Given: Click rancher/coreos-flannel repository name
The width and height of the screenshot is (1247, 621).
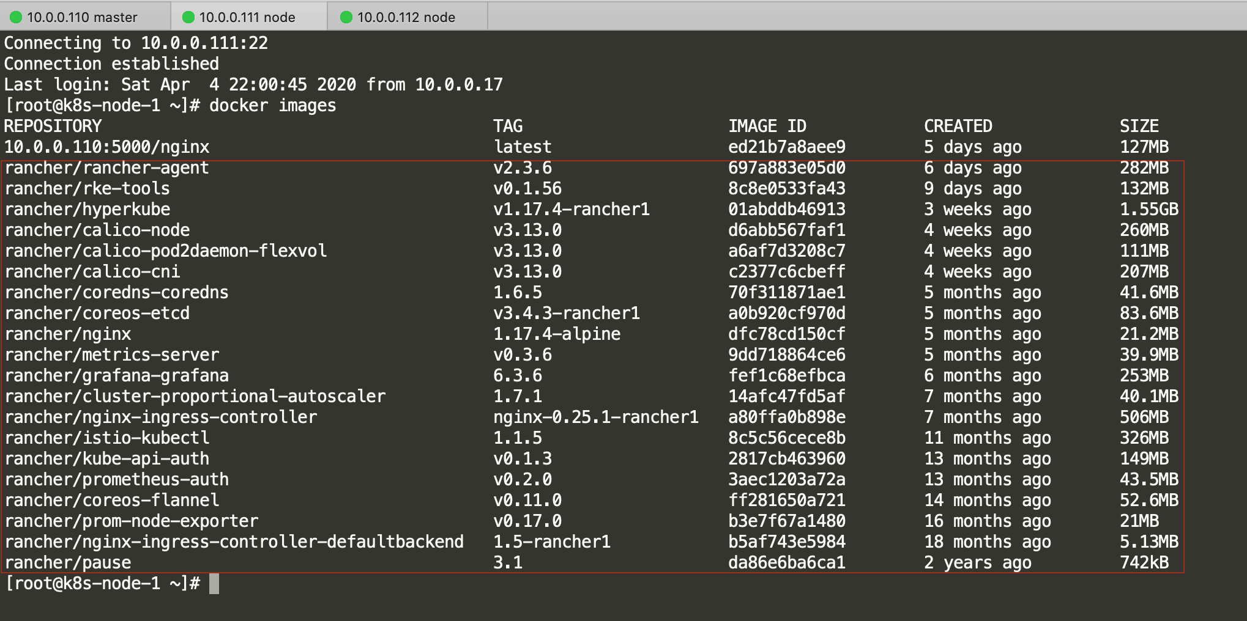Looking at the screenshot, I should [112, 501].
